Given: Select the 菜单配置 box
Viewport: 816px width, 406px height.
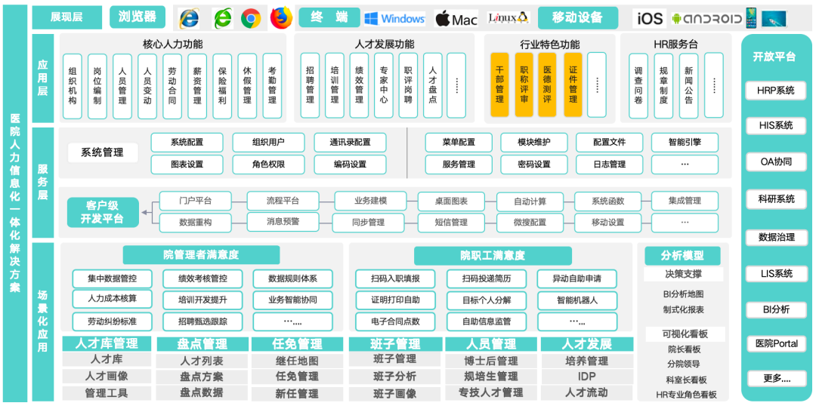Looking at the screenshot, I should coord(459,143).
